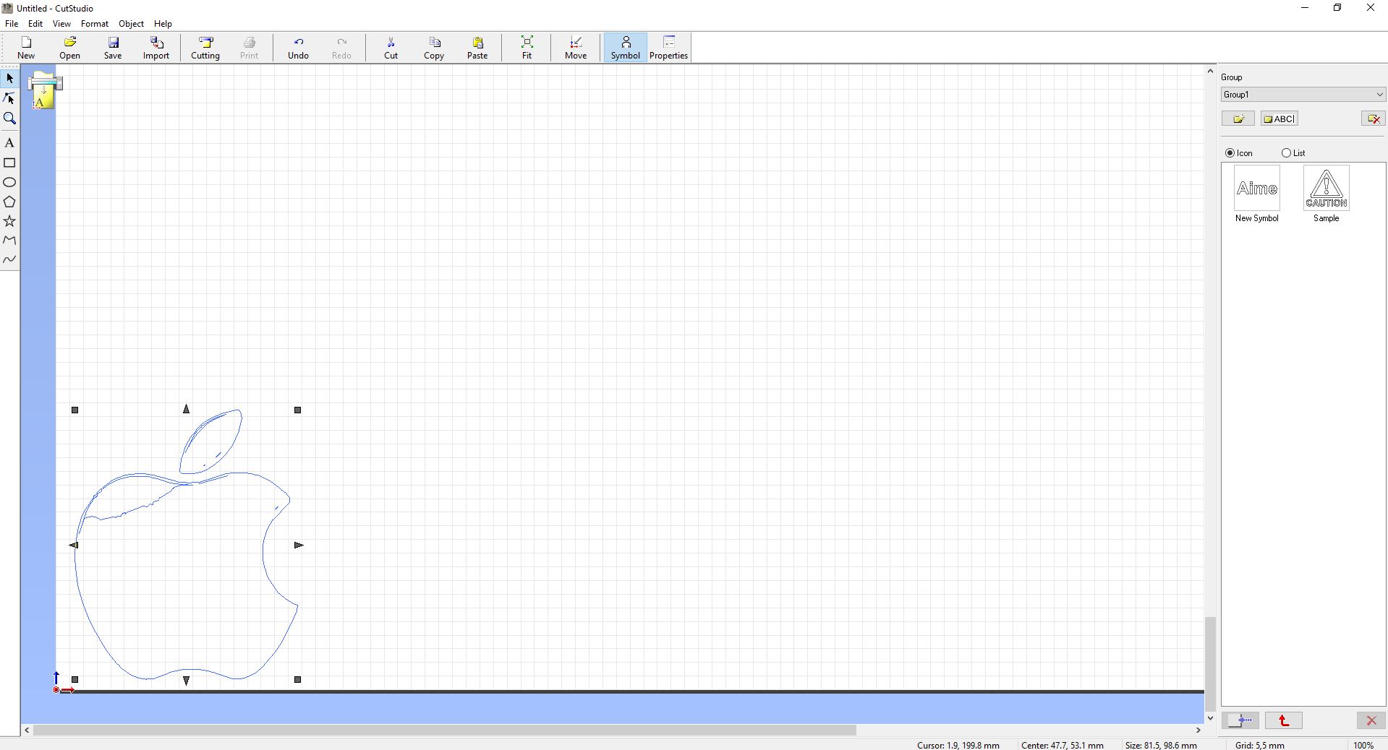
Task: Import artwork using the Import icon
Action: pyautogui.click(x=156, y=48)
